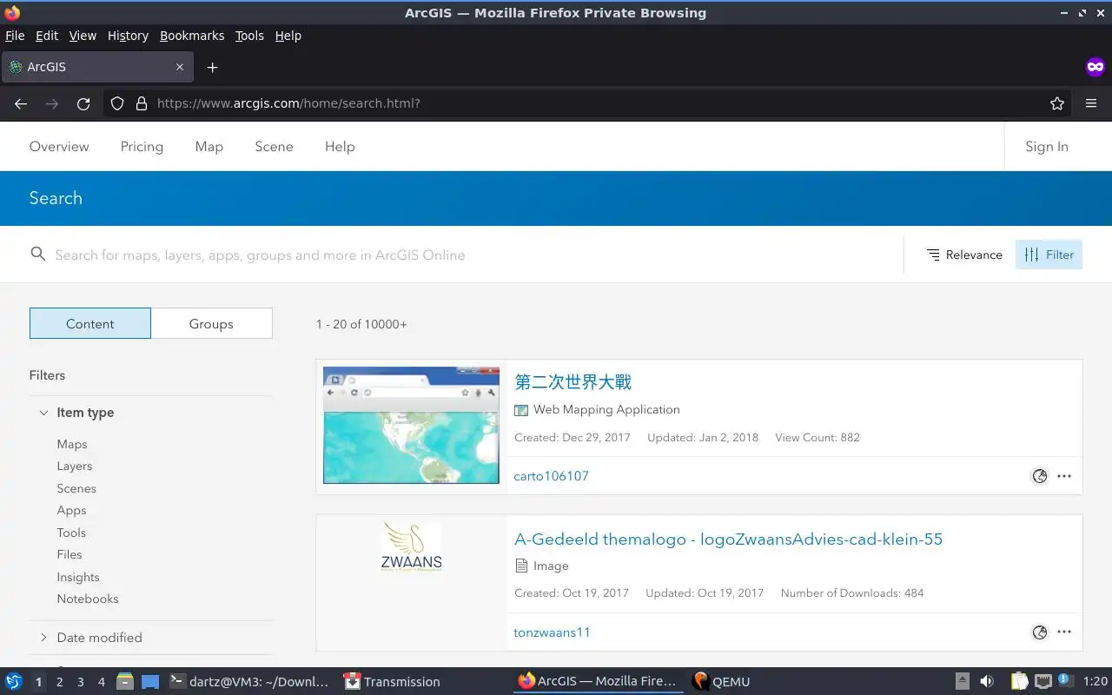Image resolution: width=1112 pixels, height=695 pixels.
Task: Open the Scene page link
Action: tap(274, 147)
